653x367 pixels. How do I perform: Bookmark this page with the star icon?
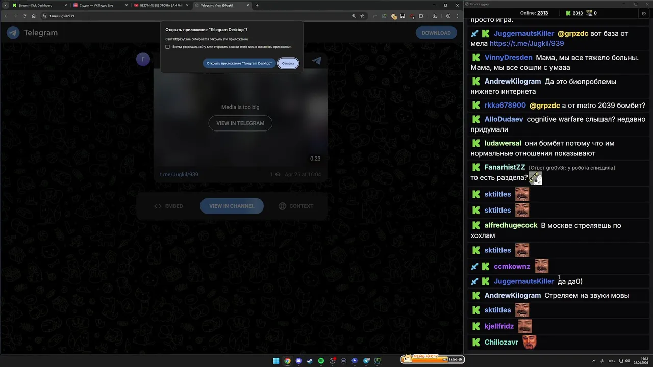[362, 16]
